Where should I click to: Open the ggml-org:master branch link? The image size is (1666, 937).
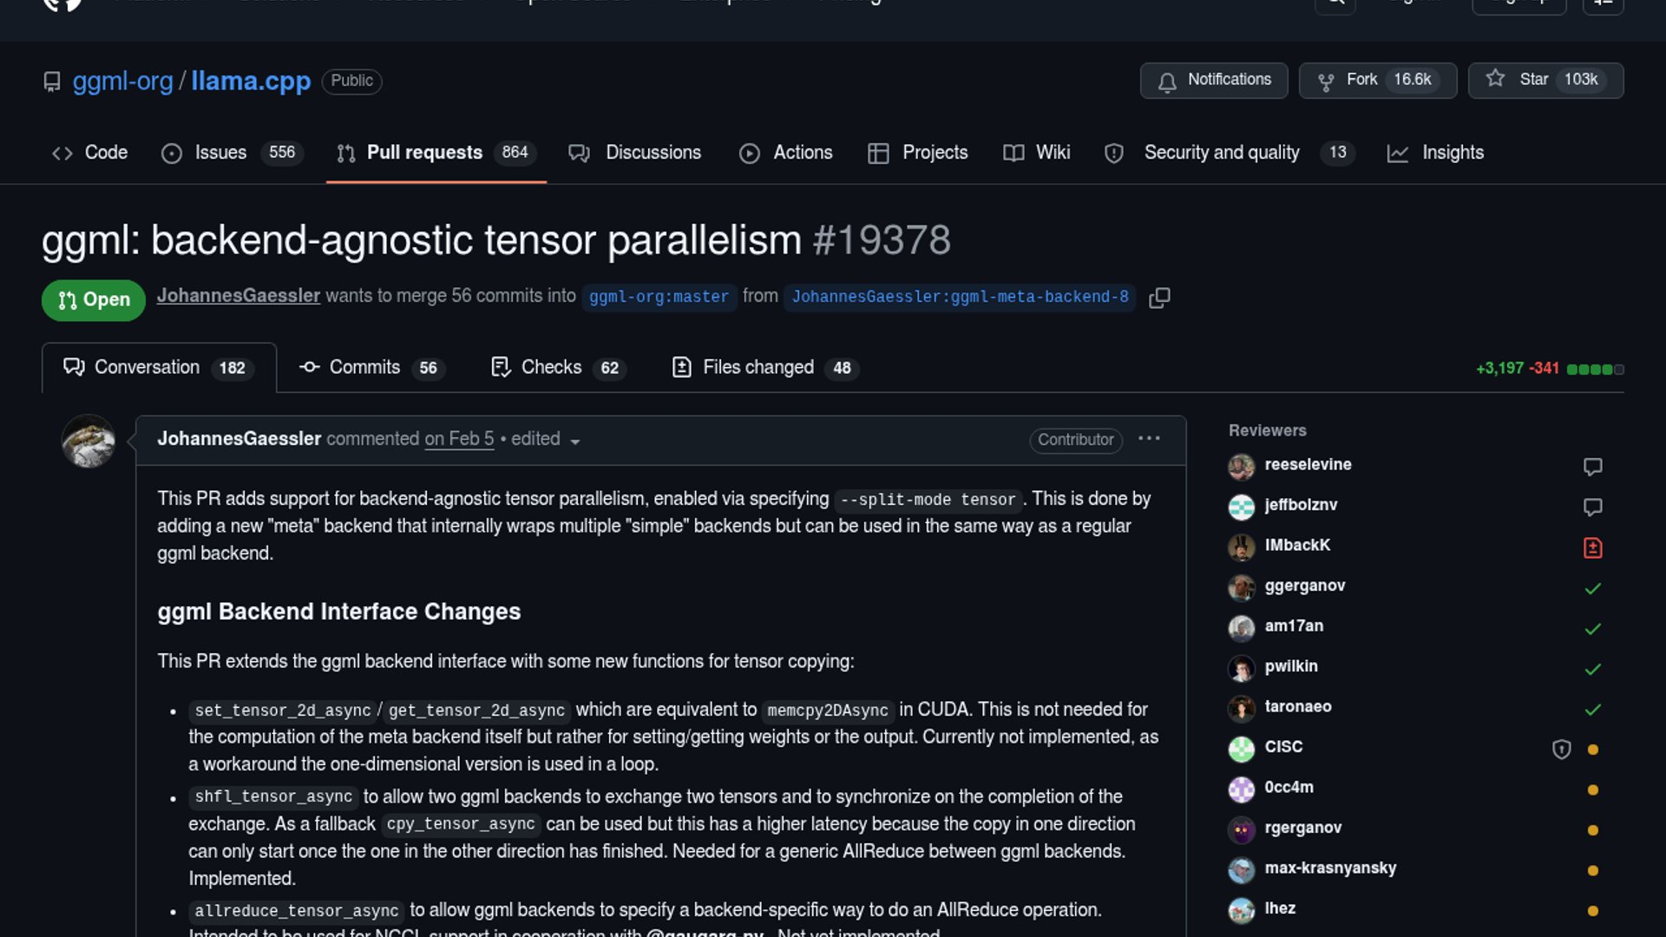click(x=659, y=297)
